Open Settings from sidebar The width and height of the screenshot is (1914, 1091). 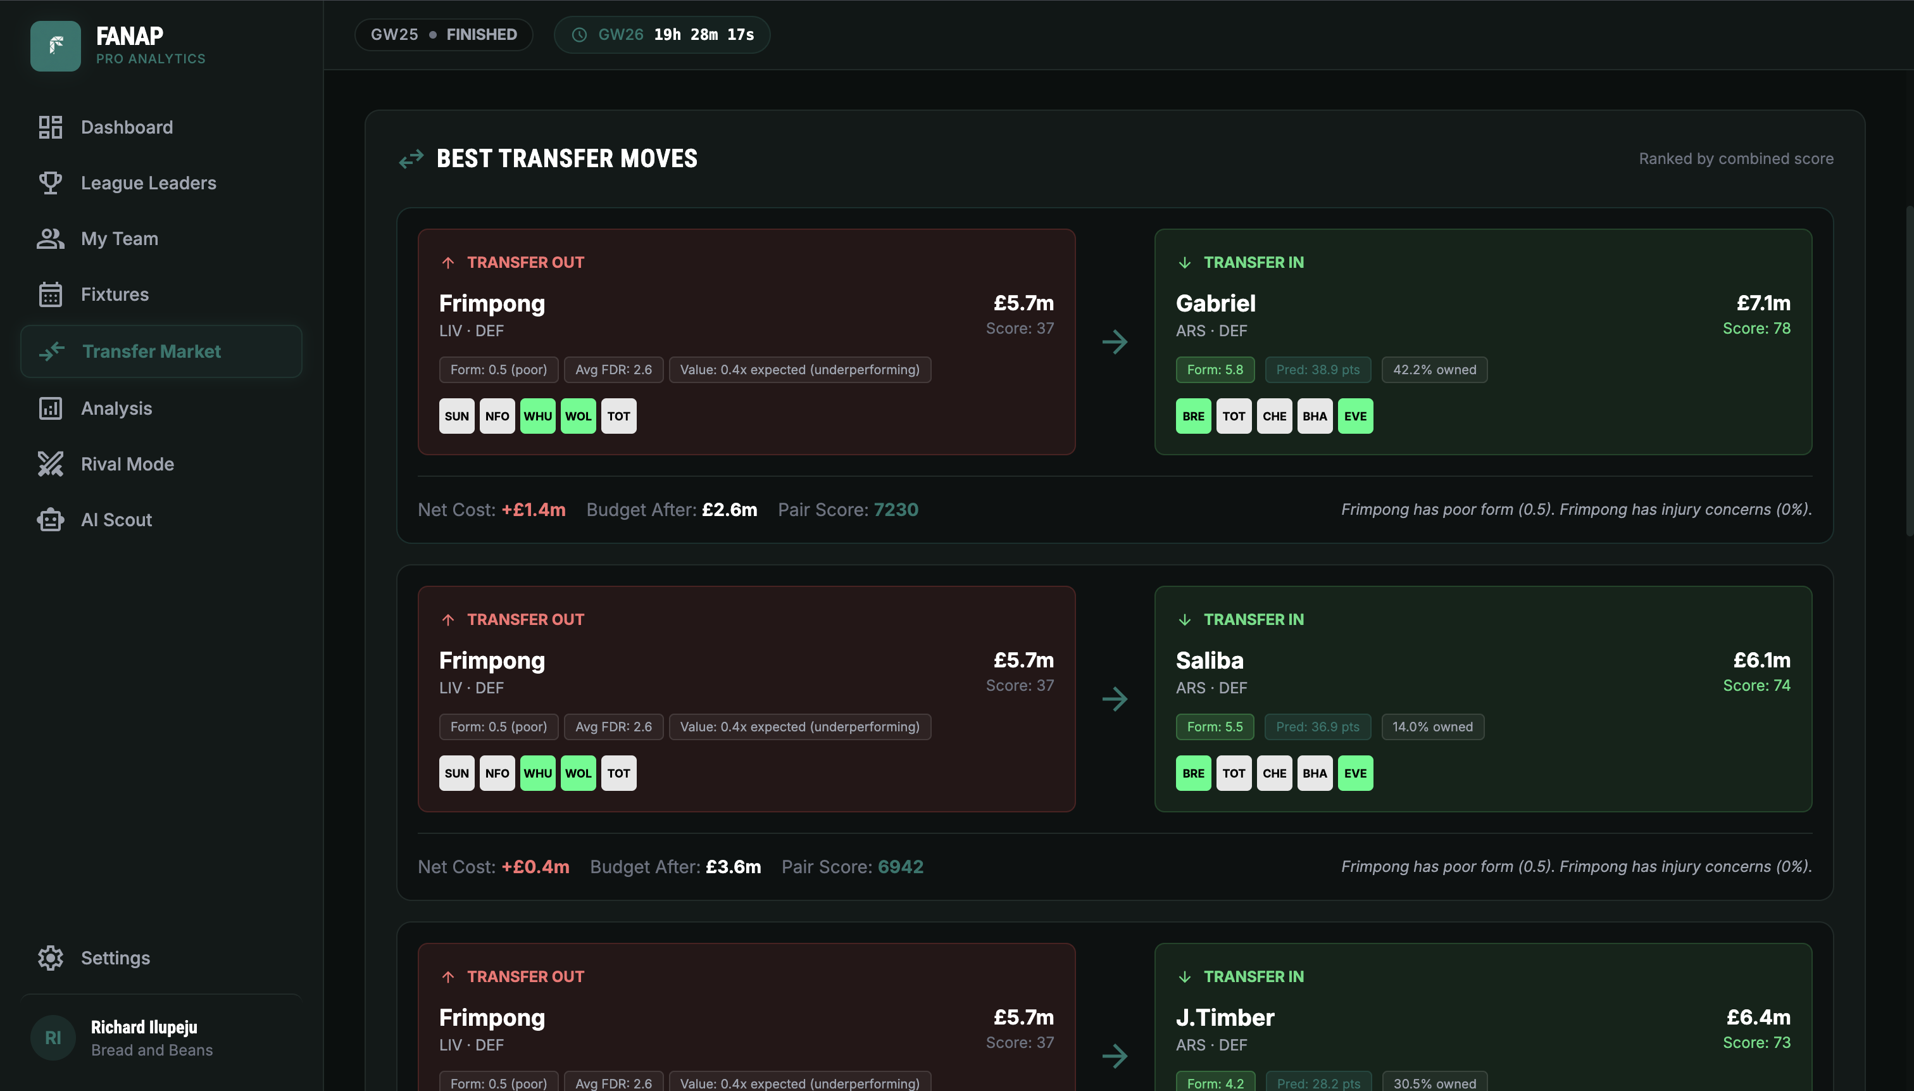pyautogui.click(x=161, y=957)
